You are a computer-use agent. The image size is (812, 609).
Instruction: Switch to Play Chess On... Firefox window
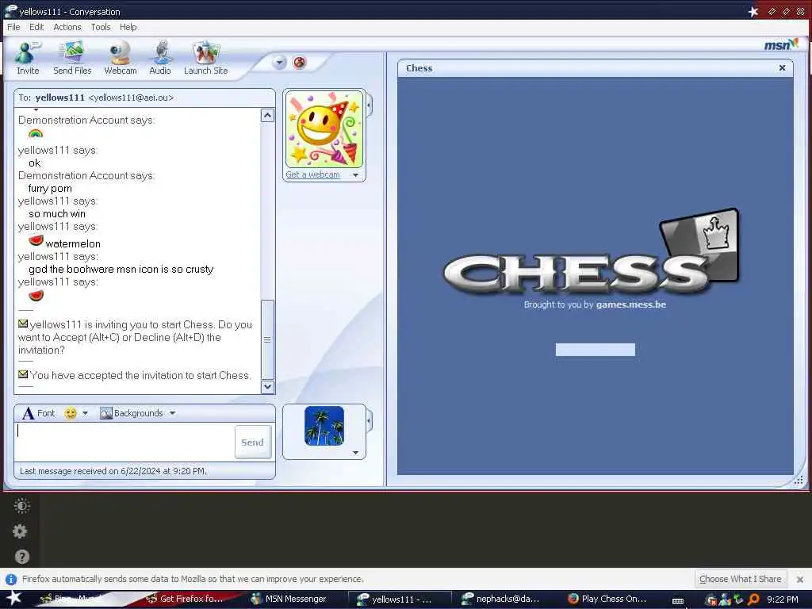point(612,599)
